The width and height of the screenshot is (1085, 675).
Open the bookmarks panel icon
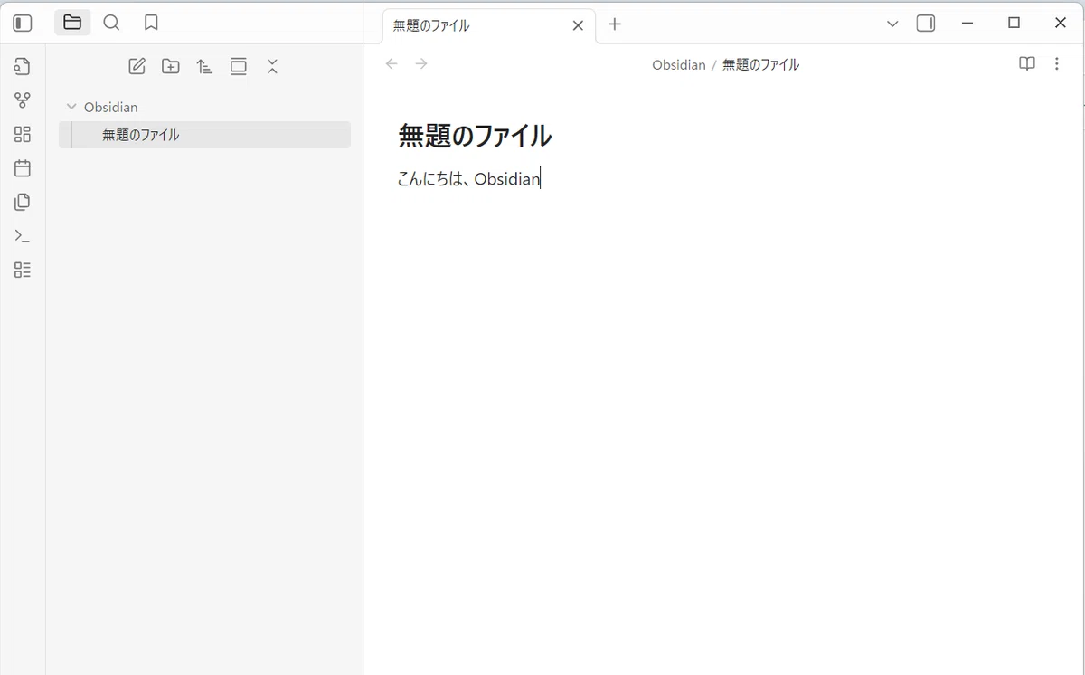pyautogui.click(x=151, y=23)
